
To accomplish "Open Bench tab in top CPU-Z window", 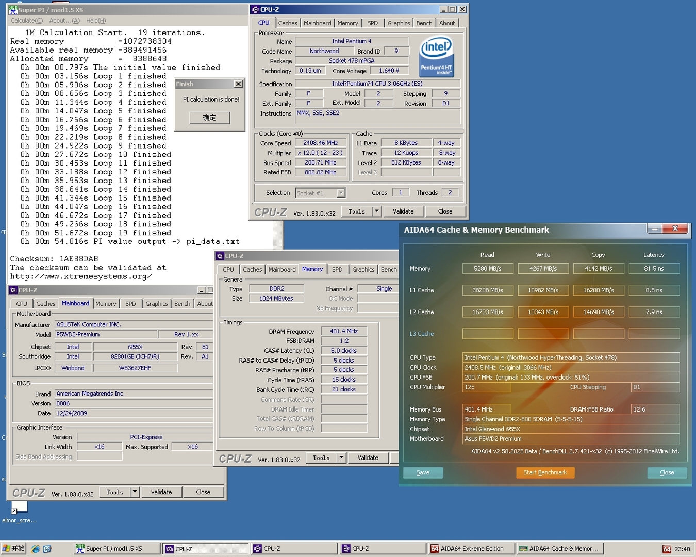I will pyautogui.click(x=424, y=23).
